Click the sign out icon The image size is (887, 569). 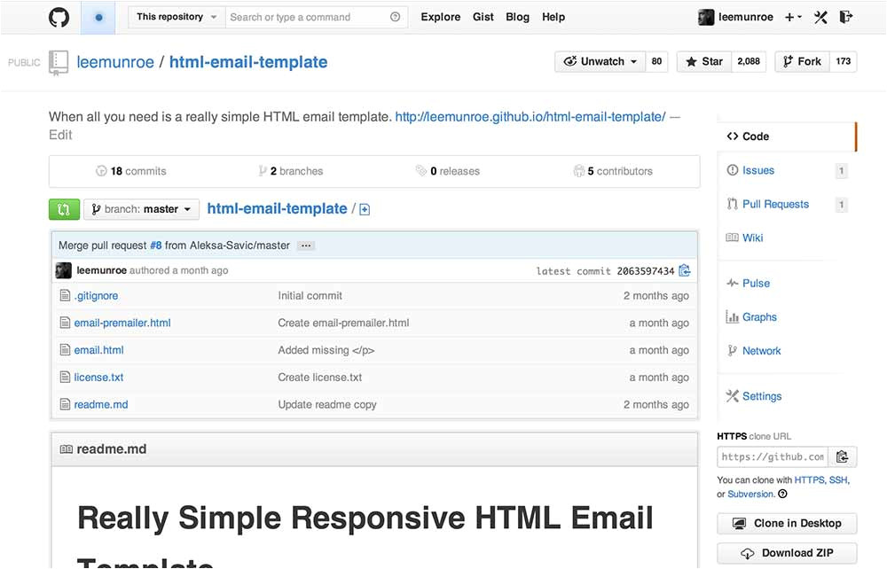846,17
